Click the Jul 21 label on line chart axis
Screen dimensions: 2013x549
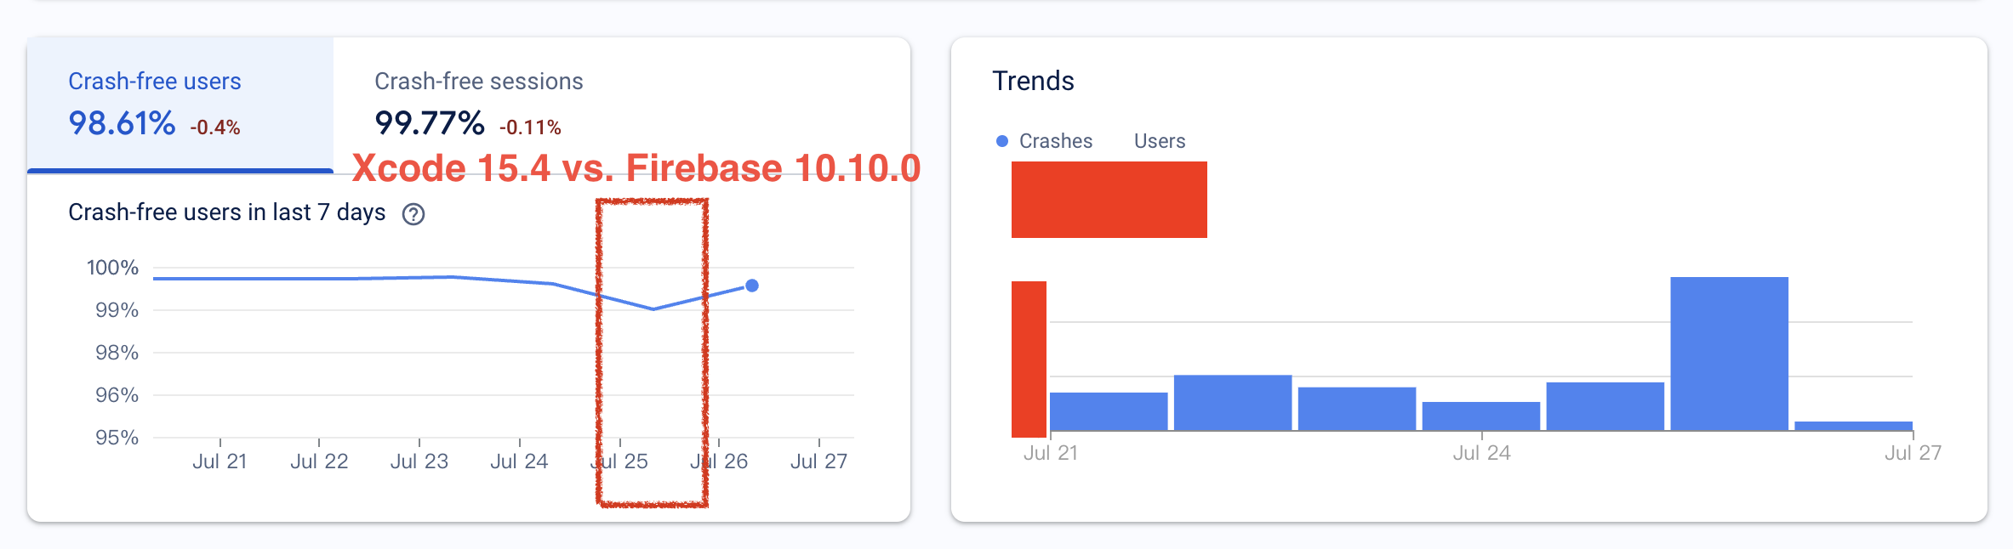[x=220, y=461]
